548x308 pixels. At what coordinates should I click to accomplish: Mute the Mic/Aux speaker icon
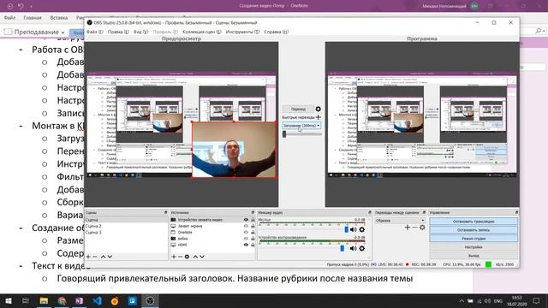[354, 229]
